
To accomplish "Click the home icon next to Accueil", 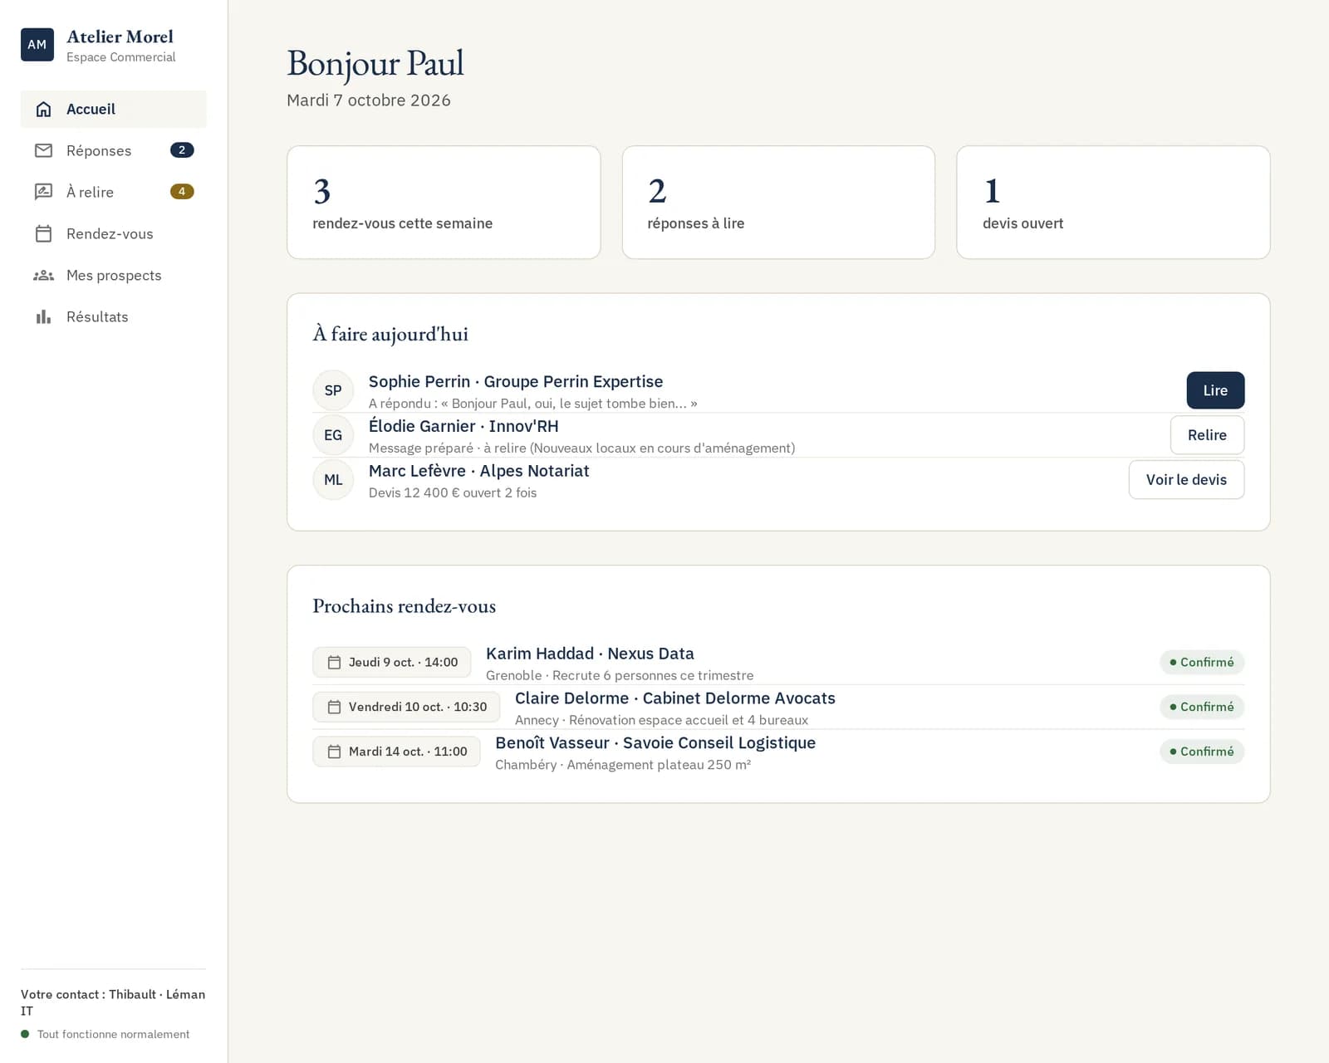I will click(44, 109).
